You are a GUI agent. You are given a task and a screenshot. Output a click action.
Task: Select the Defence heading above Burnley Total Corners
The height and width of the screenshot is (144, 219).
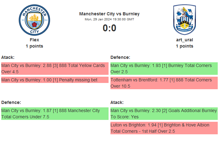click(x=120, y=57)
